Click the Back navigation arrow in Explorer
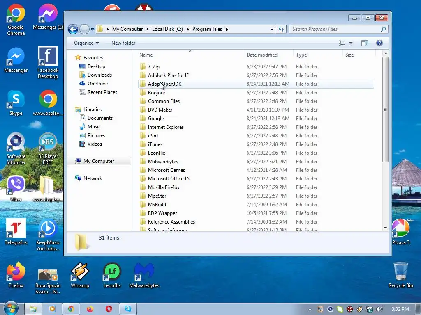Screen dimensions: 421x315 (73, 29)
